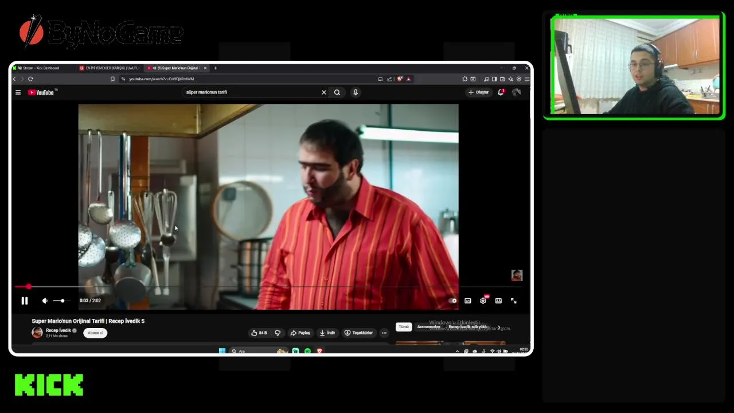Mute the video with the speaker icon
Screen dimensions: 734x413
[x=45, y=301]
